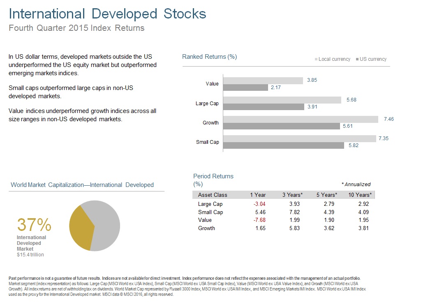Click the Growth local currency bar 7.46
This screenshot has height=302, width=421.
point(301,119)
